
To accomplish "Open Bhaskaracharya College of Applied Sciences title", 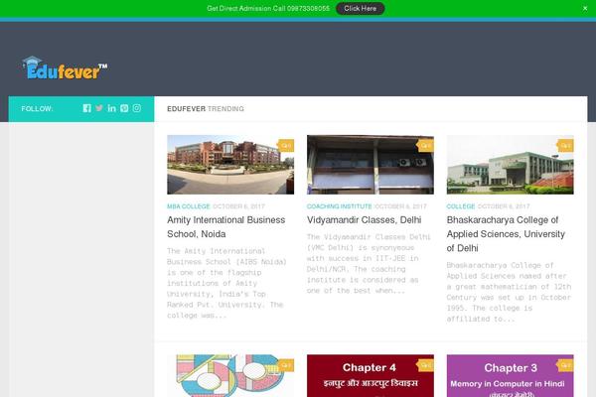I will coord(506,234).
